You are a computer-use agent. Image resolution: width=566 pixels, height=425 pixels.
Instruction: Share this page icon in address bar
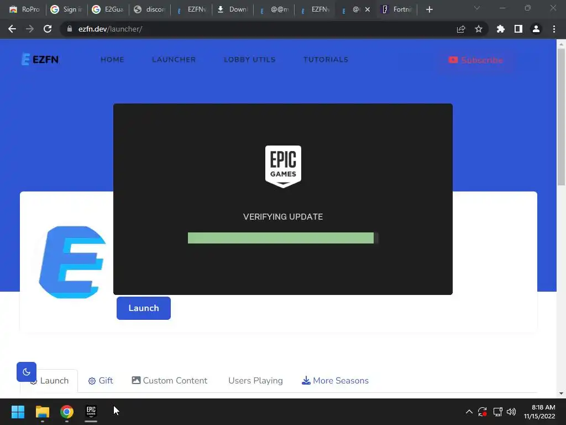(x=461, y=29)
